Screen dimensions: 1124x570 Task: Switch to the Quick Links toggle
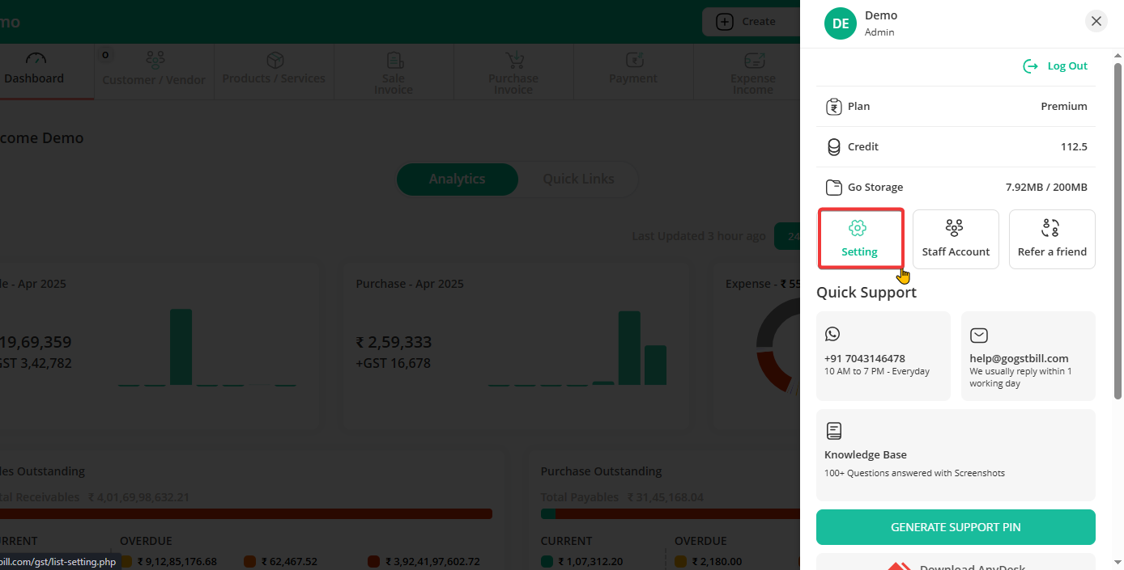point(578,179)
